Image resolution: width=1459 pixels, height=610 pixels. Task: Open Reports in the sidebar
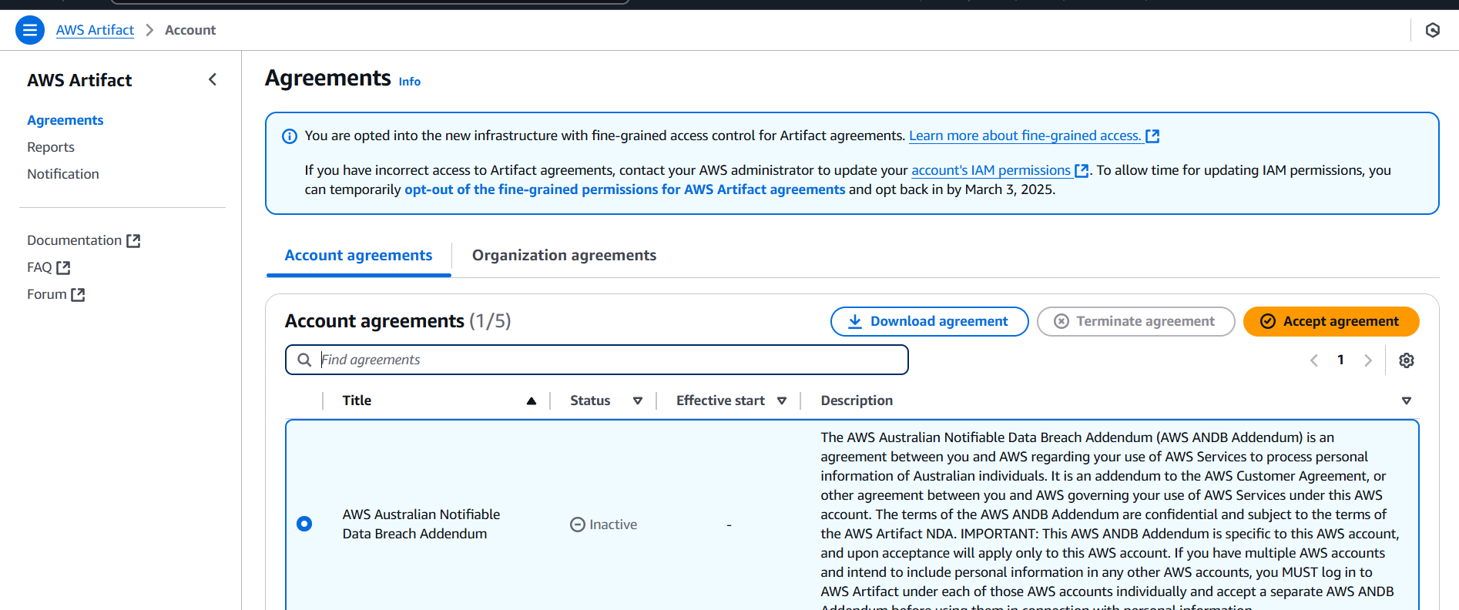point(51,147)
